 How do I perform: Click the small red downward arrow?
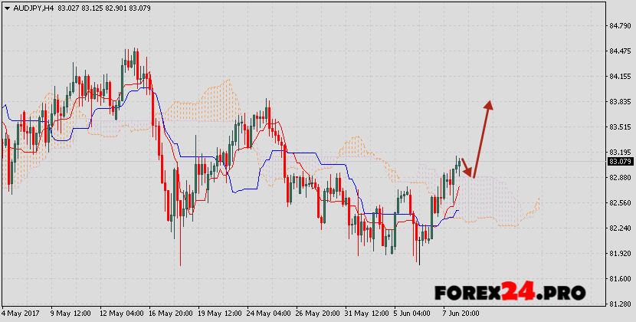pyautogui.click(x=467, y=167)
